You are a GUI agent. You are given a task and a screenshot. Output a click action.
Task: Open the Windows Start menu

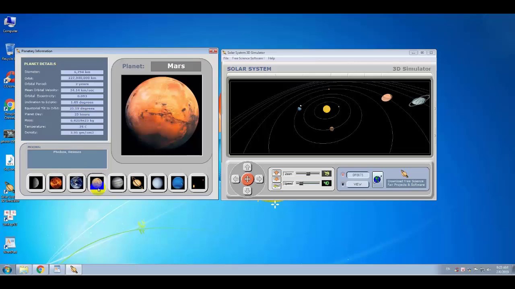tap(6, 270)
